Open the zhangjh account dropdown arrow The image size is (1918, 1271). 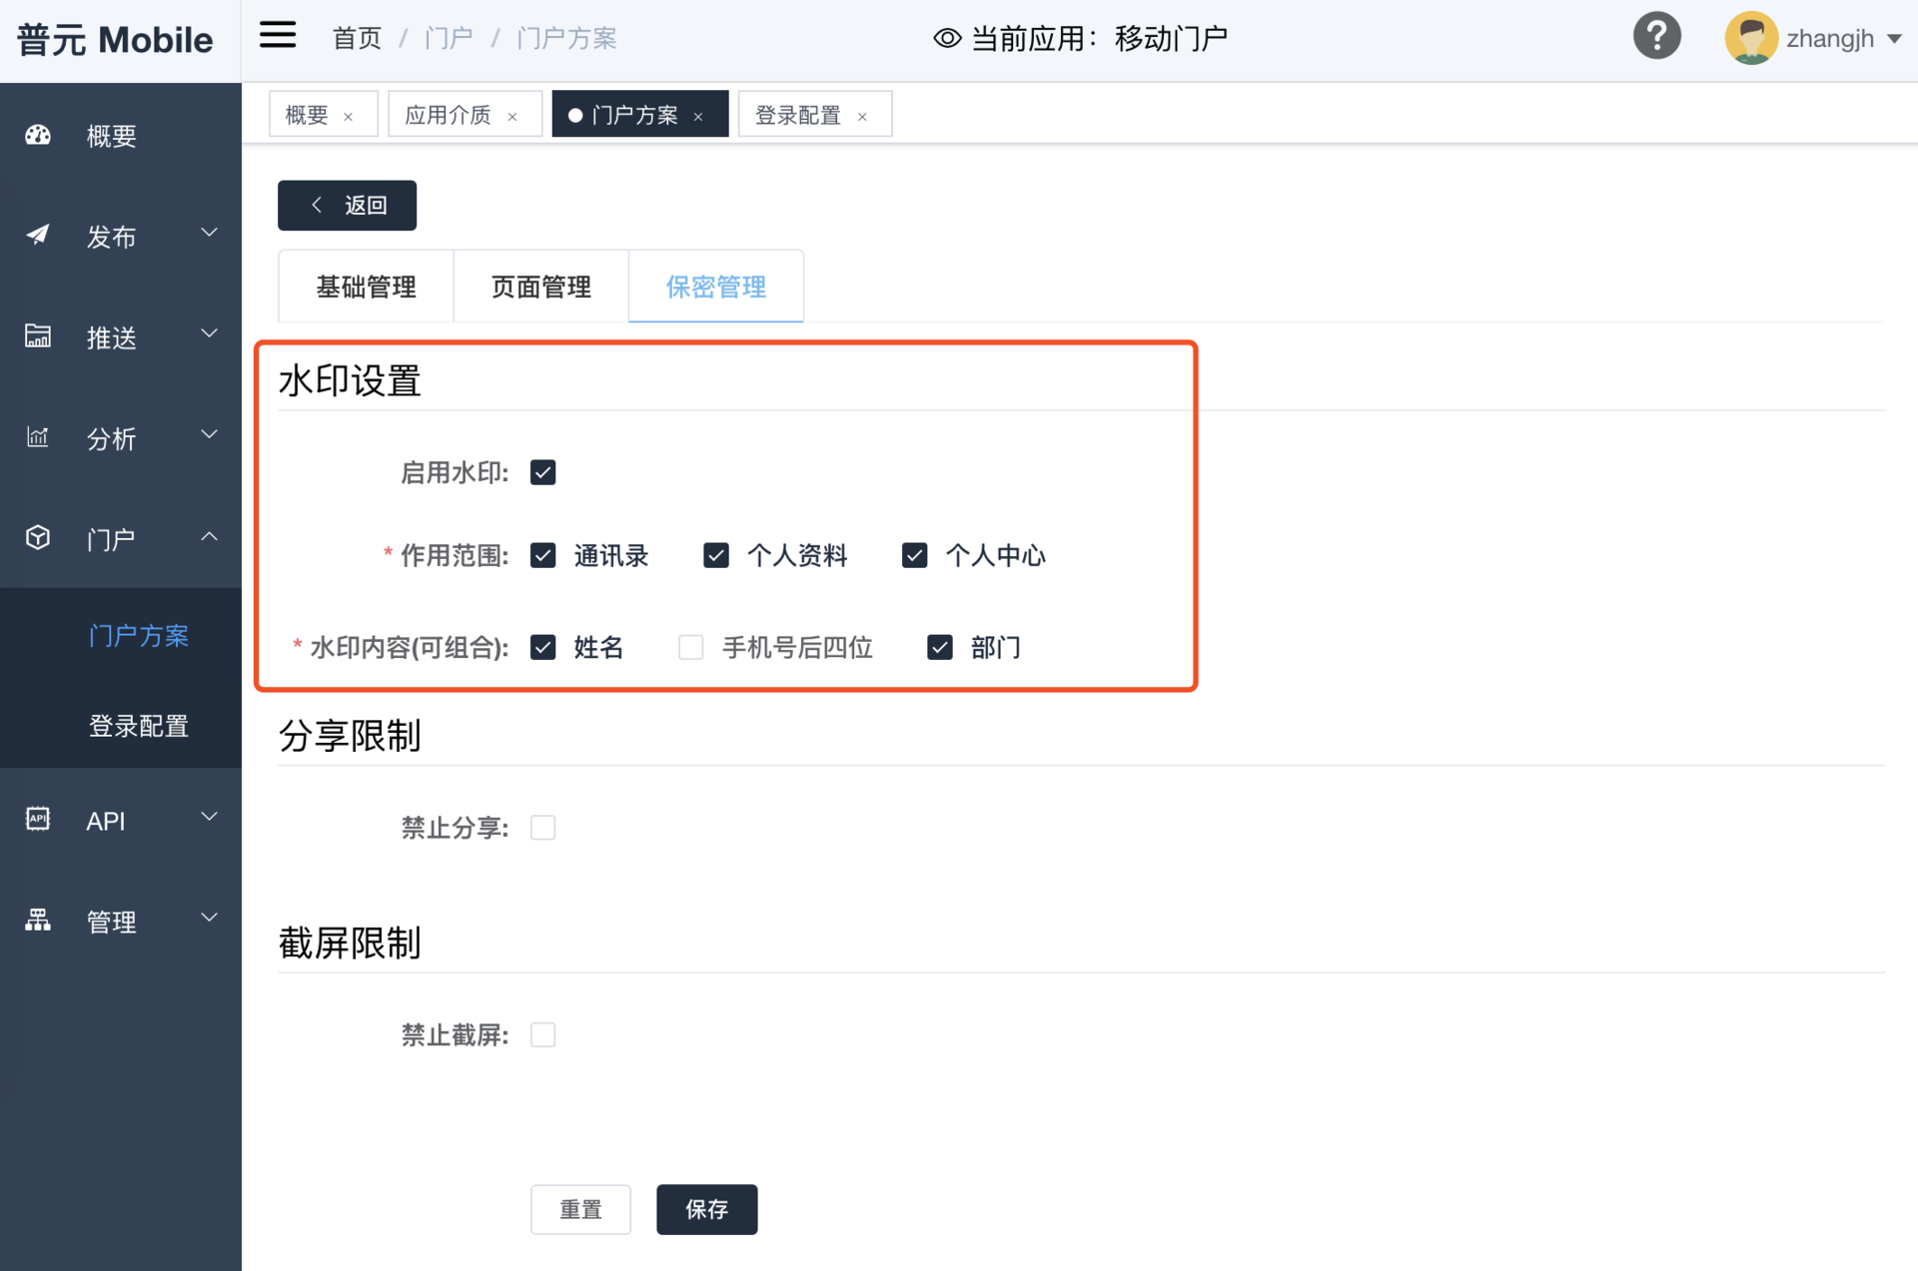[1894, 39]
